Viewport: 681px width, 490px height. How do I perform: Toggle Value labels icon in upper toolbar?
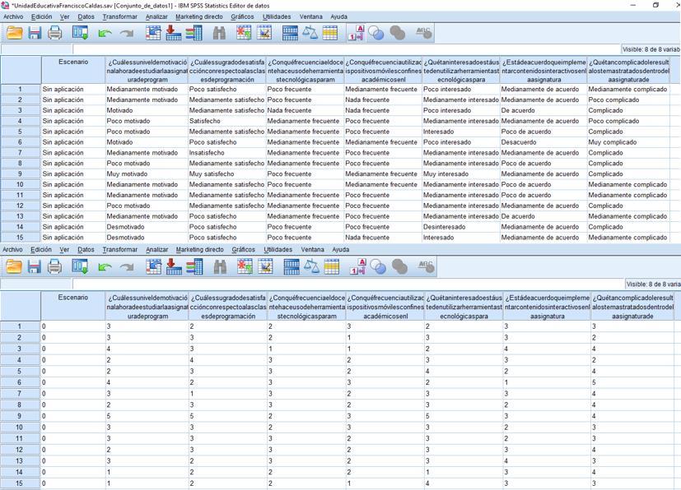pyautogui.click(x=356, y=33)
